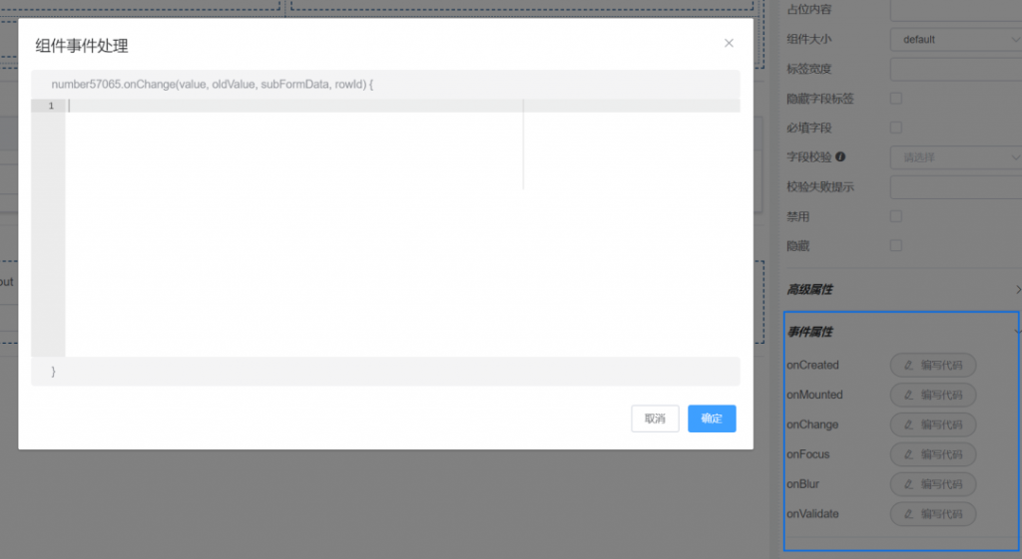1022x559 pixels.
Task: Click the 校验失败提示 input field
Action: coord(955,186)
